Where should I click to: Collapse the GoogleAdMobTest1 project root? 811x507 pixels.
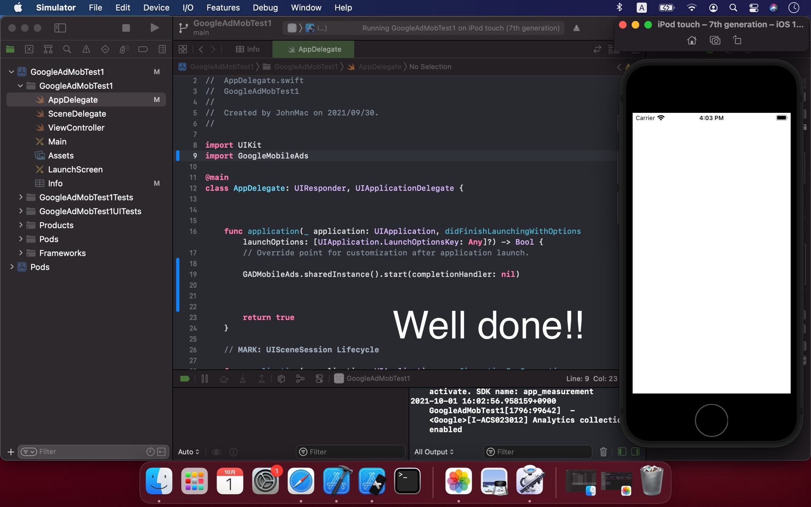11,72
